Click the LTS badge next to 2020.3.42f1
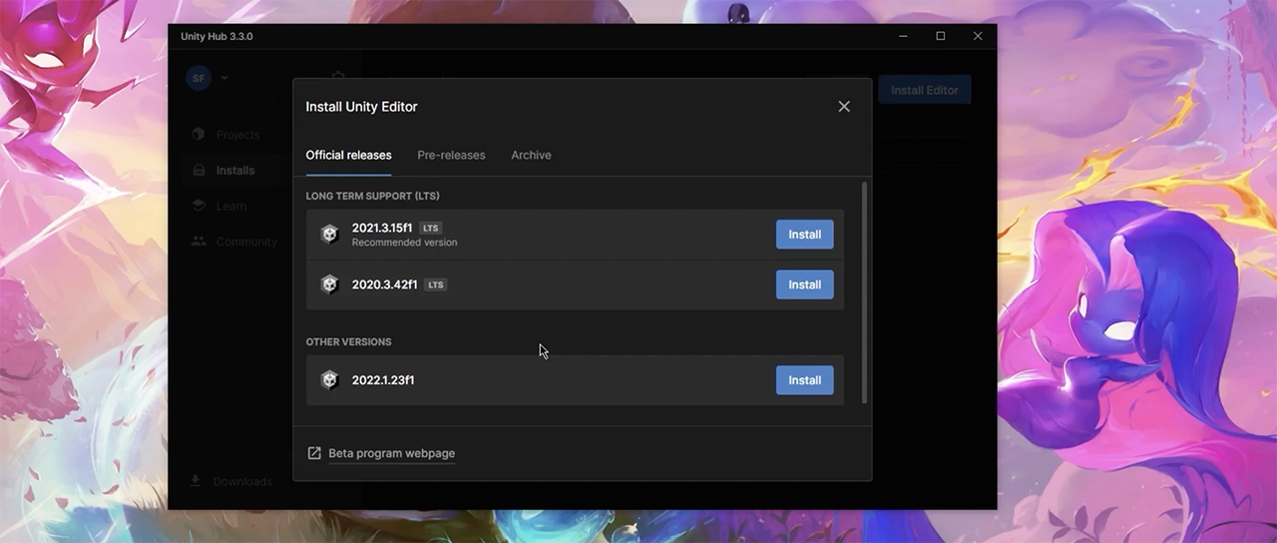The width and height of the screenshot is (1277, 543). [x=435, y=284]
